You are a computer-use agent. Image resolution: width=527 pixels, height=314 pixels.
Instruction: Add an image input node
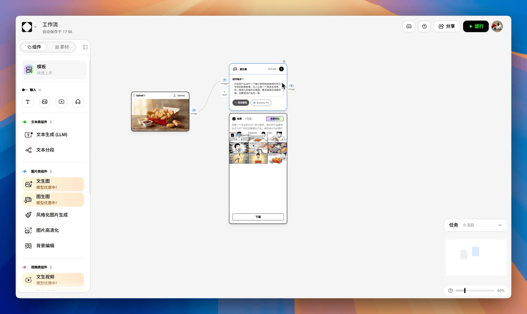click(44, 102)
